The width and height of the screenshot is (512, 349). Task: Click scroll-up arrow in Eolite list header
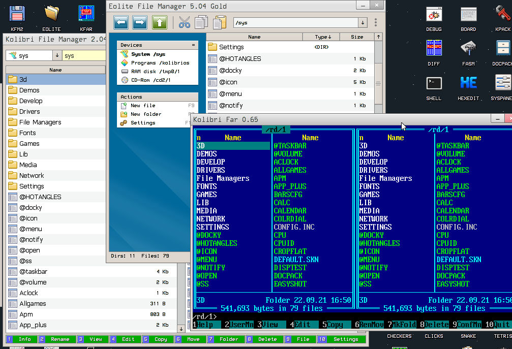[378, 37]
